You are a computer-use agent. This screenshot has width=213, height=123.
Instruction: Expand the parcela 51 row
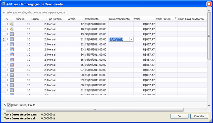tap(7, 39)
